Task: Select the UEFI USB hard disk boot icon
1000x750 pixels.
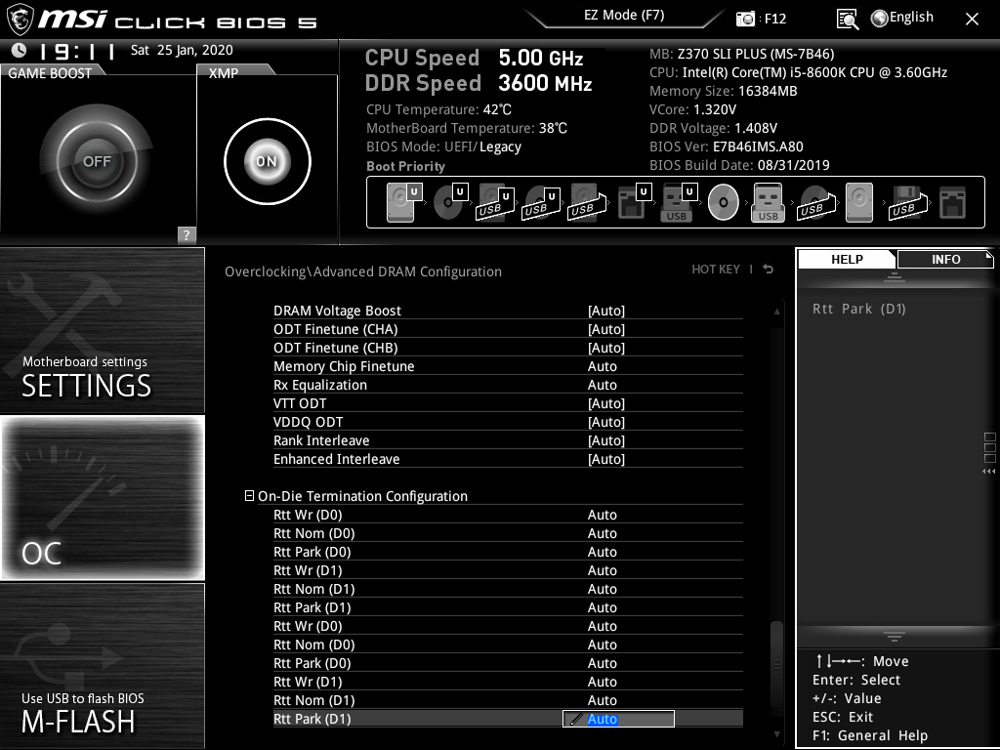Action: [495, 203]
